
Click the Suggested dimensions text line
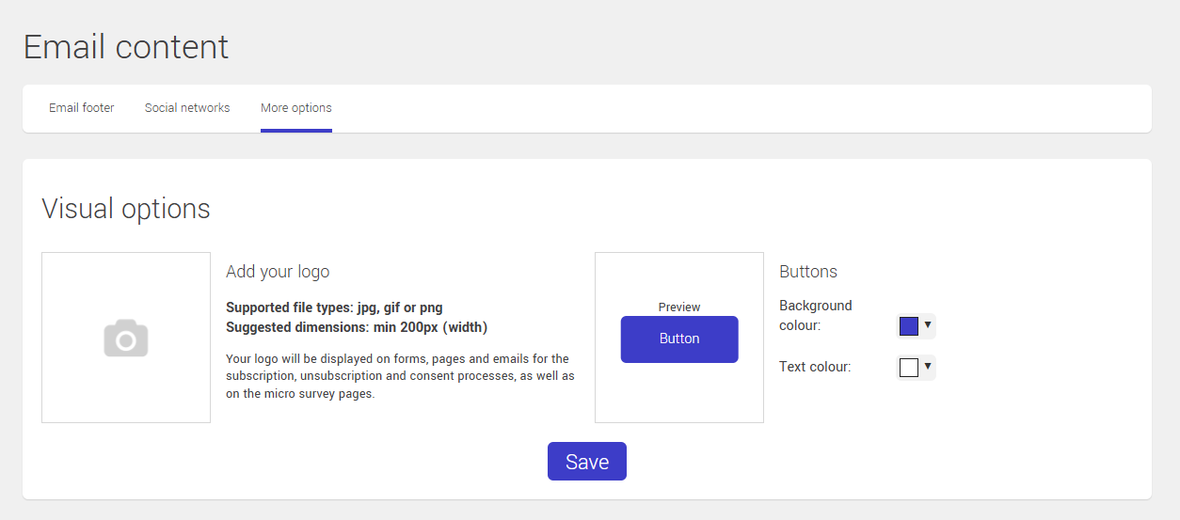(357, 327)
